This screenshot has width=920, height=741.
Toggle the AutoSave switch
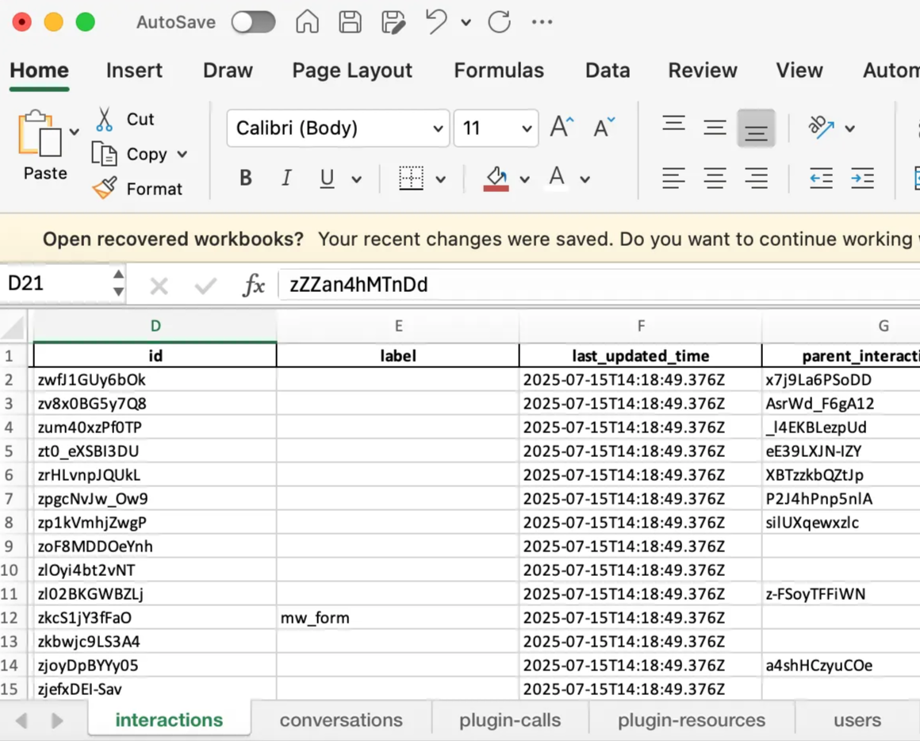pos(253,22)
